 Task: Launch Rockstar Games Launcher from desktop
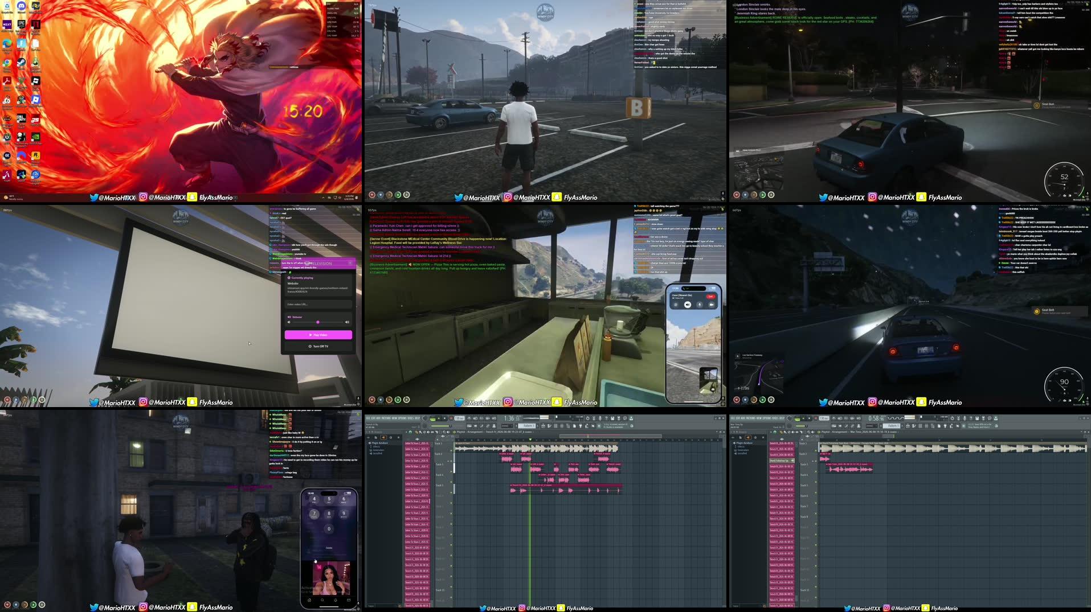36,155
